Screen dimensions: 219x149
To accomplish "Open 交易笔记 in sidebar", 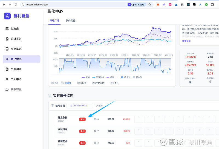I will [22, 49].
